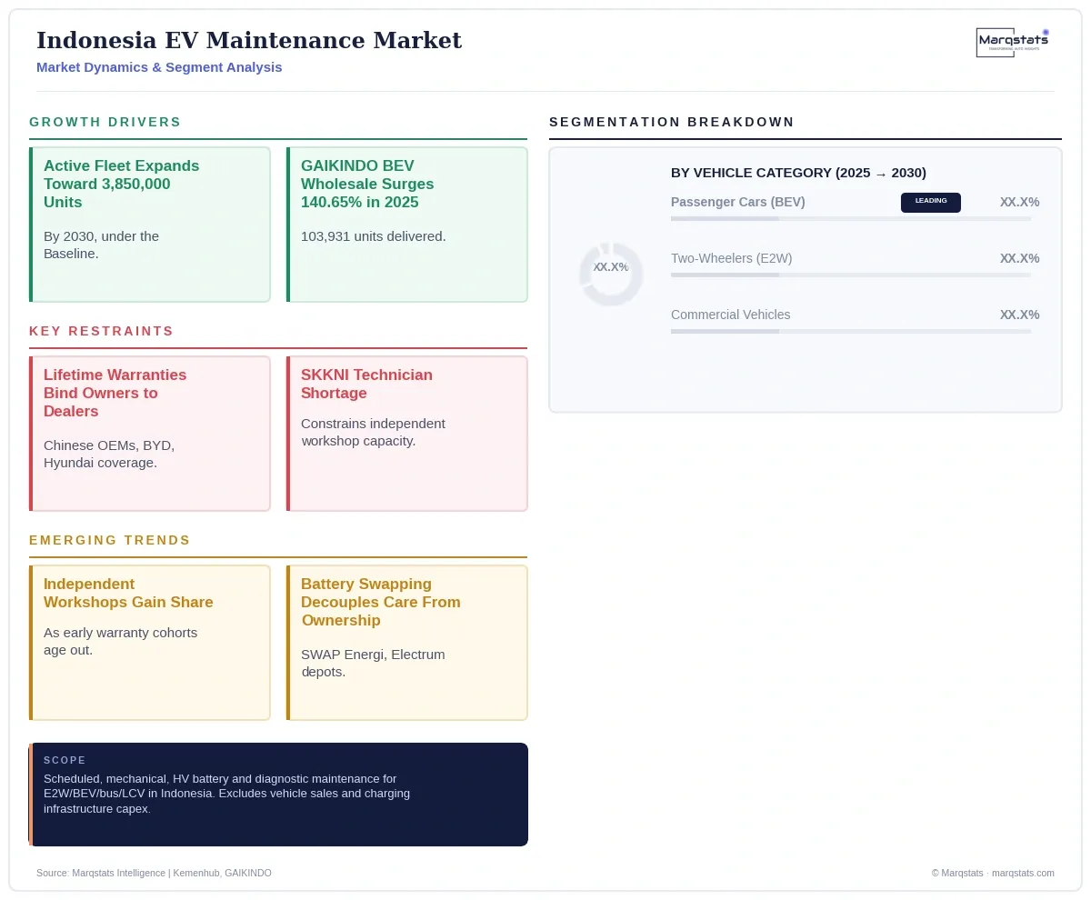The width and height of the screenshot is (1091, 900).
Task: Select the GAIKINDO BEV Wholesale Surges heading
Action: click(367, 184)
